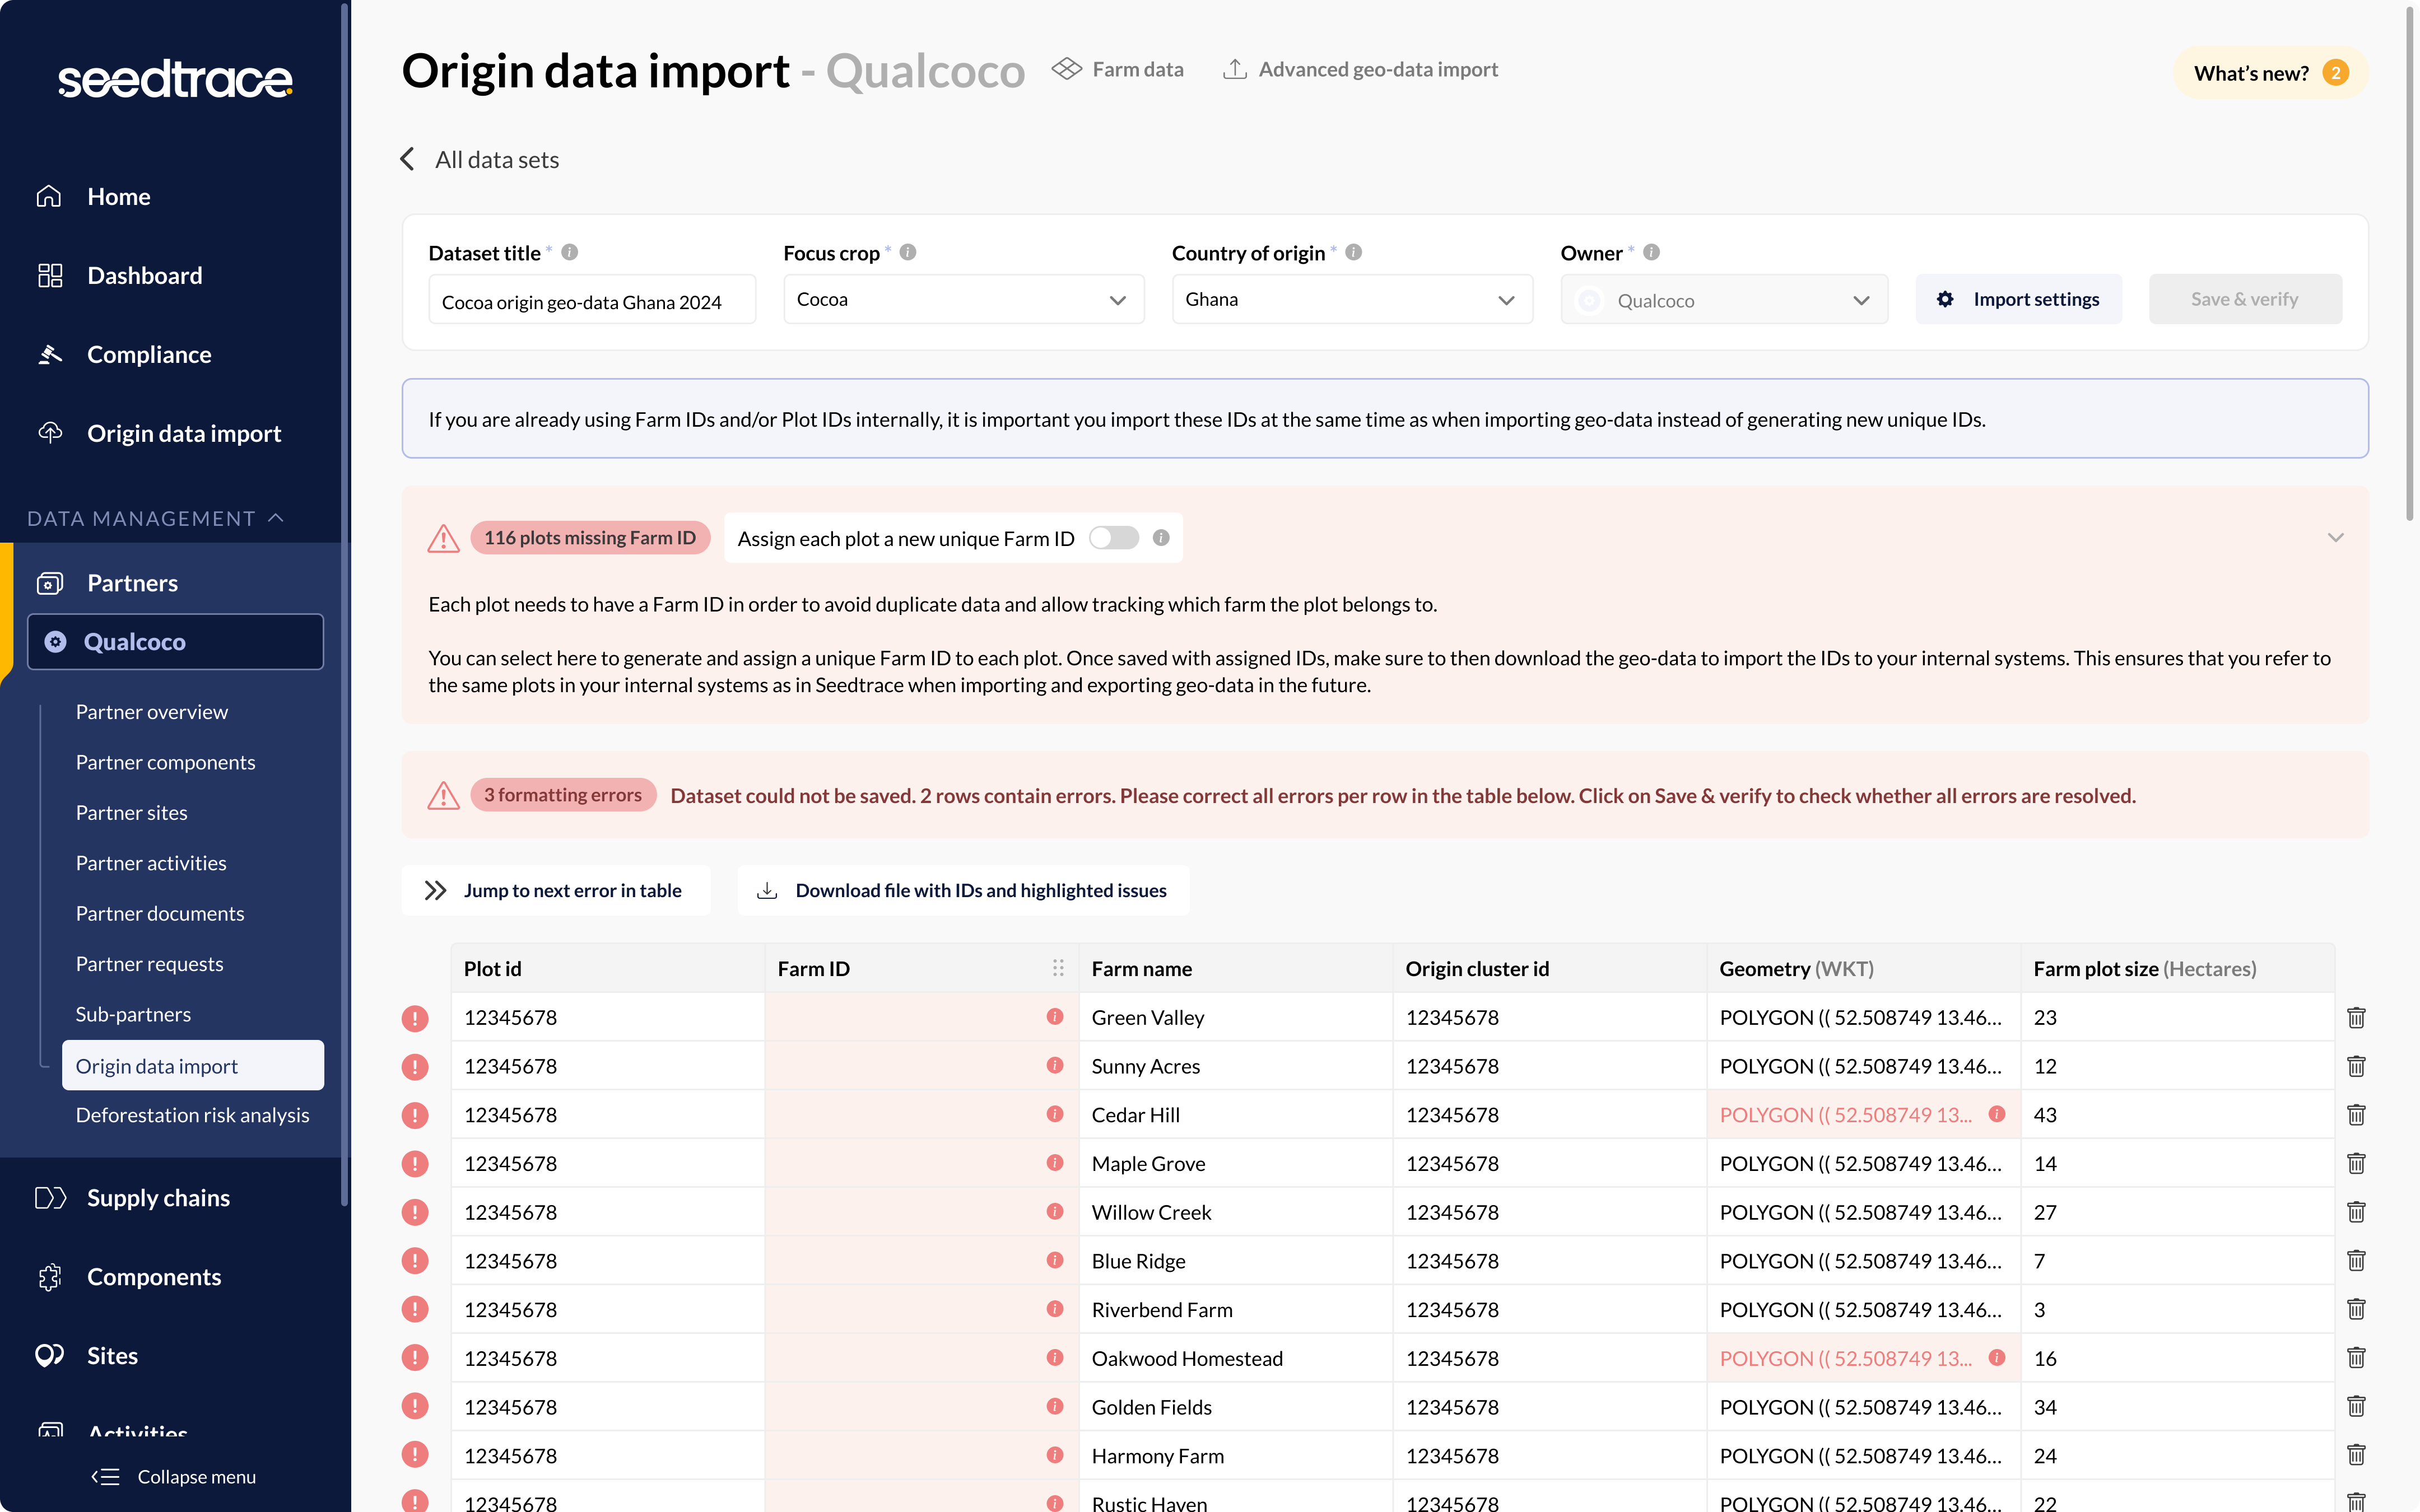Screen dimensions: 2420x1512
Task: Select Partner documents in the sidebar
Action: [160, 913]
